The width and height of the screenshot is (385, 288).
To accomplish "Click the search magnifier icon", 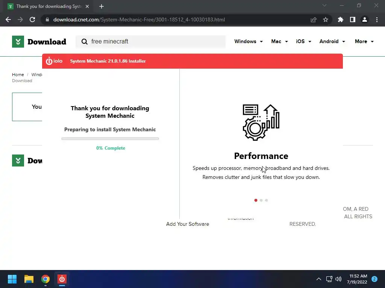I will tap(85, 42).
